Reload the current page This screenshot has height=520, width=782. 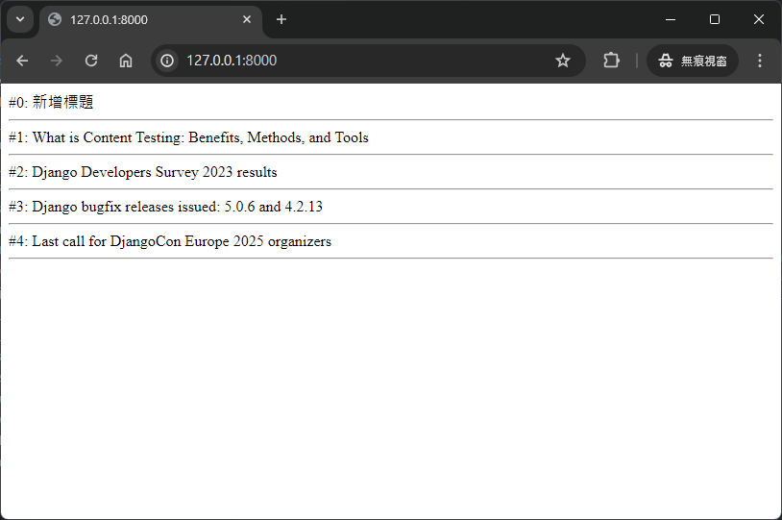pyautogui.click(x=90, y=61)
